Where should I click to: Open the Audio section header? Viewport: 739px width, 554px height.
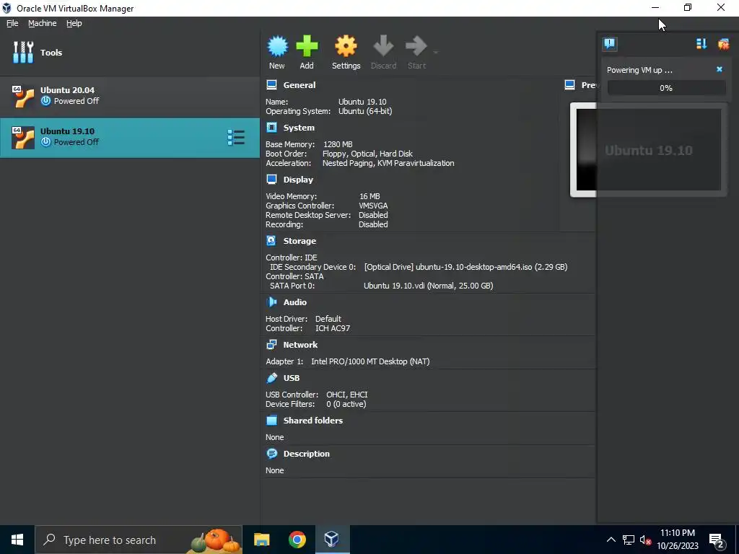click(294, 302)
